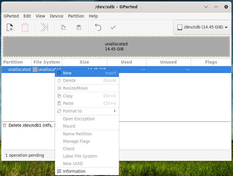Click the red trash icon in operations list
Viewport: 233px width, 176px height.
[5, 125]
